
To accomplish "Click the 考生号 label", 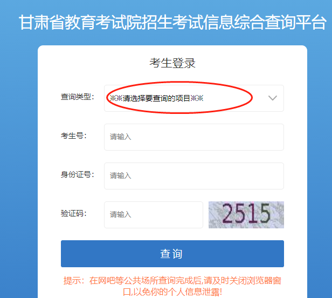I will click(74, 136).
